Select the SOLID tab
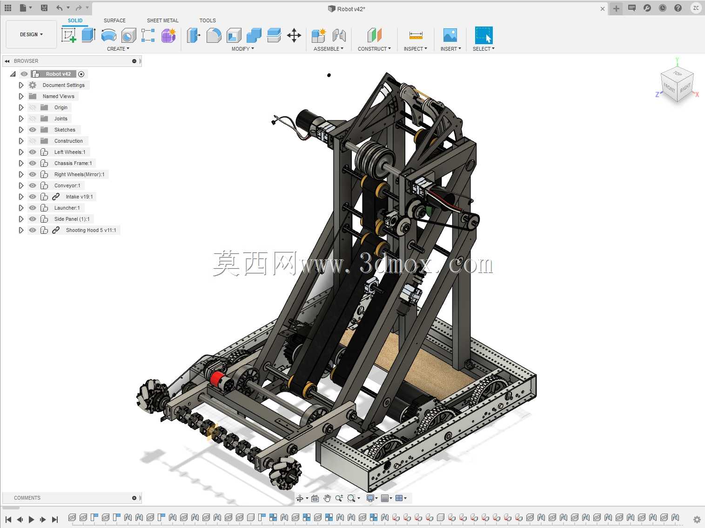The height and width of the screenshot is (528, 705). click(x=75, y=20)
